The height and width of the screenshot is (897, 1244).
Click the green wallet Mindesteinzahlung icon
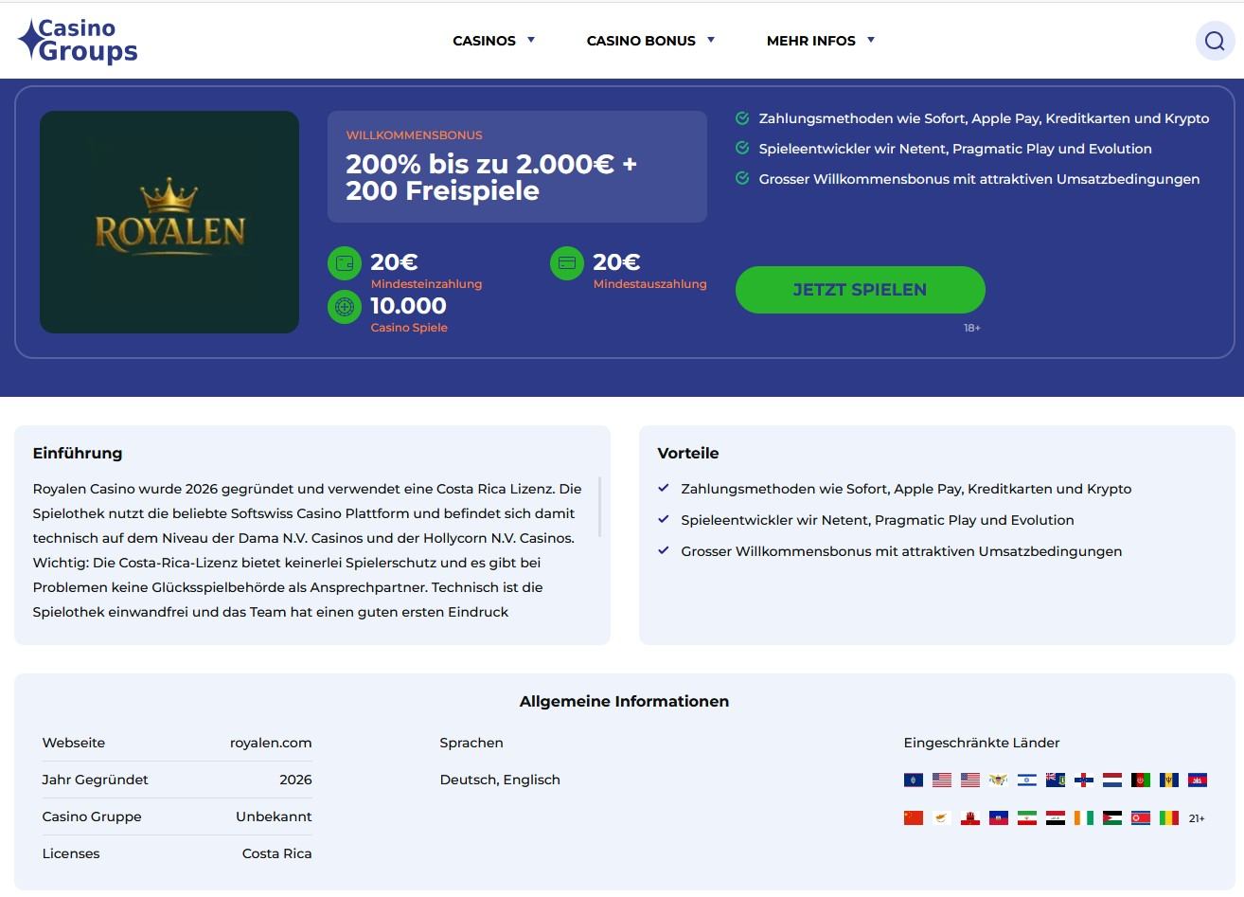345,263
